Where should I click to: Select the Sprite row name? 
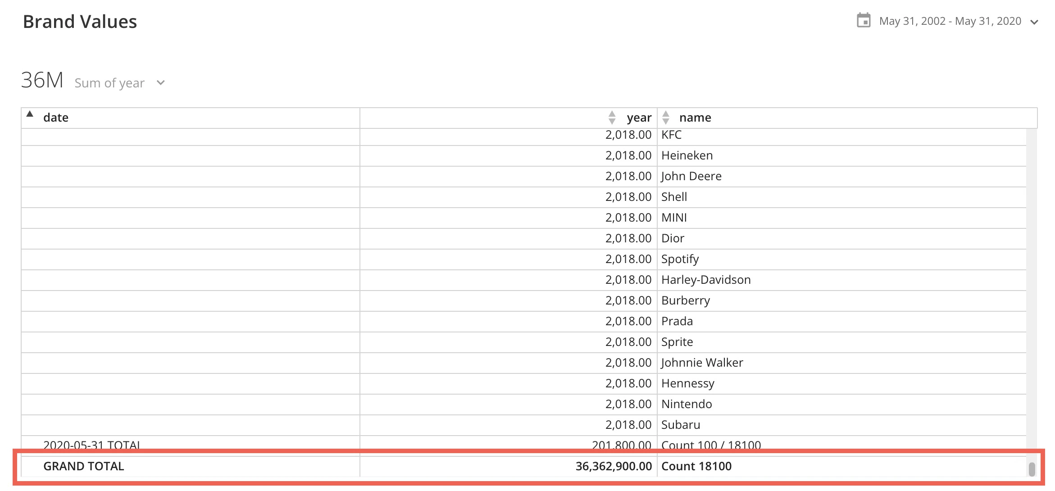[x=677, y=342]
